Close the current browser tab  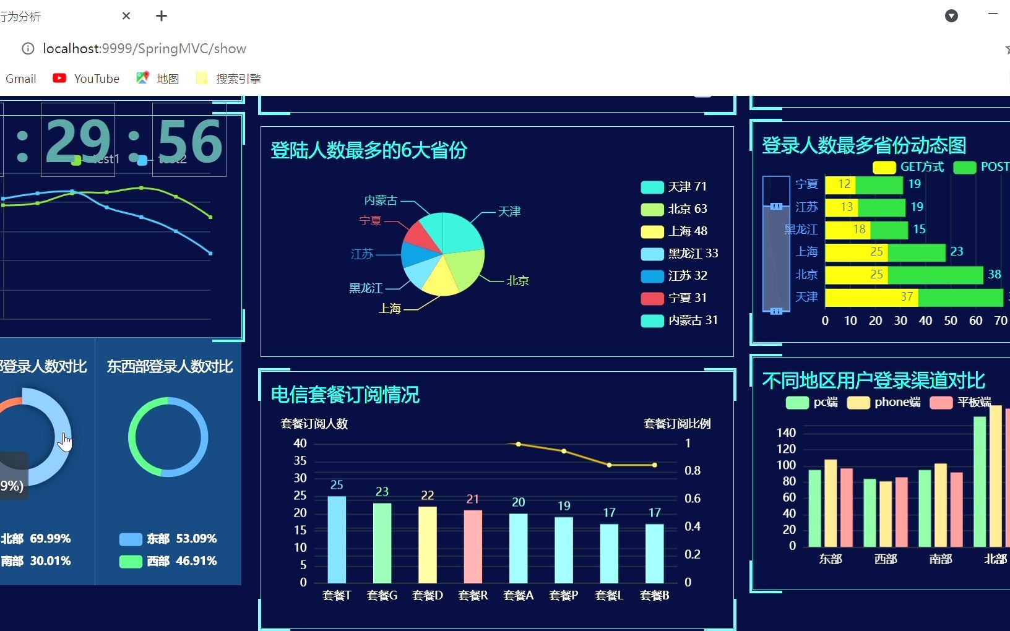point(126,15)
